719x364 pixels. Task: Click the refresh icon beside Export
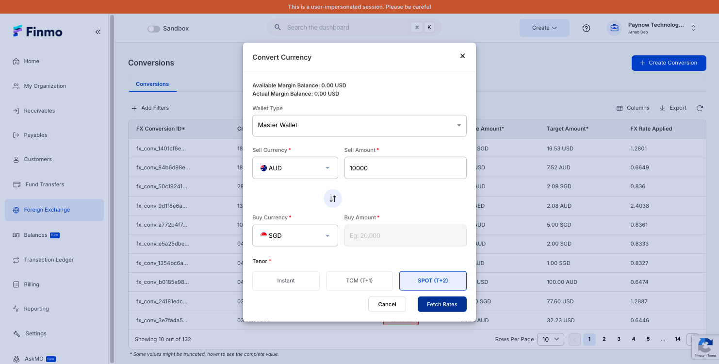click(700, 108)
